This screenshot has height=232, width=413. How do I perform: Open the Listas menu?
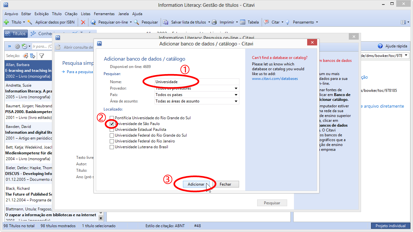click(x=86, y=14)
